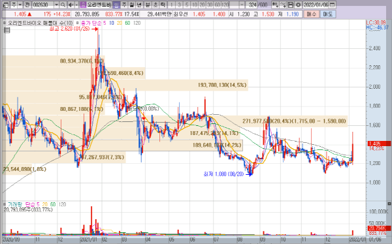Open chart settings gear icon
The image size is (392, 244).
click(x=298, y=5)
